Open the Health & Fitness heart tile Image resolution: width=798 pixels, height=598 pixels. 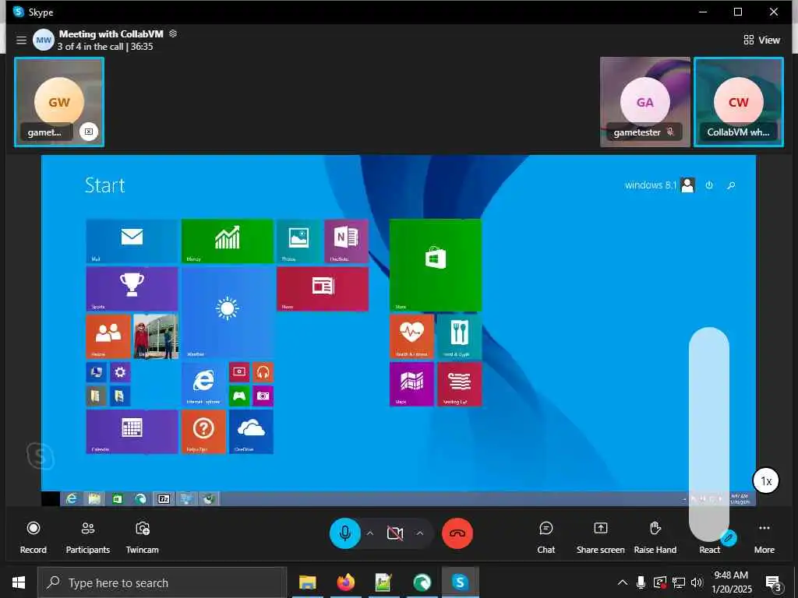click(411, 336)
